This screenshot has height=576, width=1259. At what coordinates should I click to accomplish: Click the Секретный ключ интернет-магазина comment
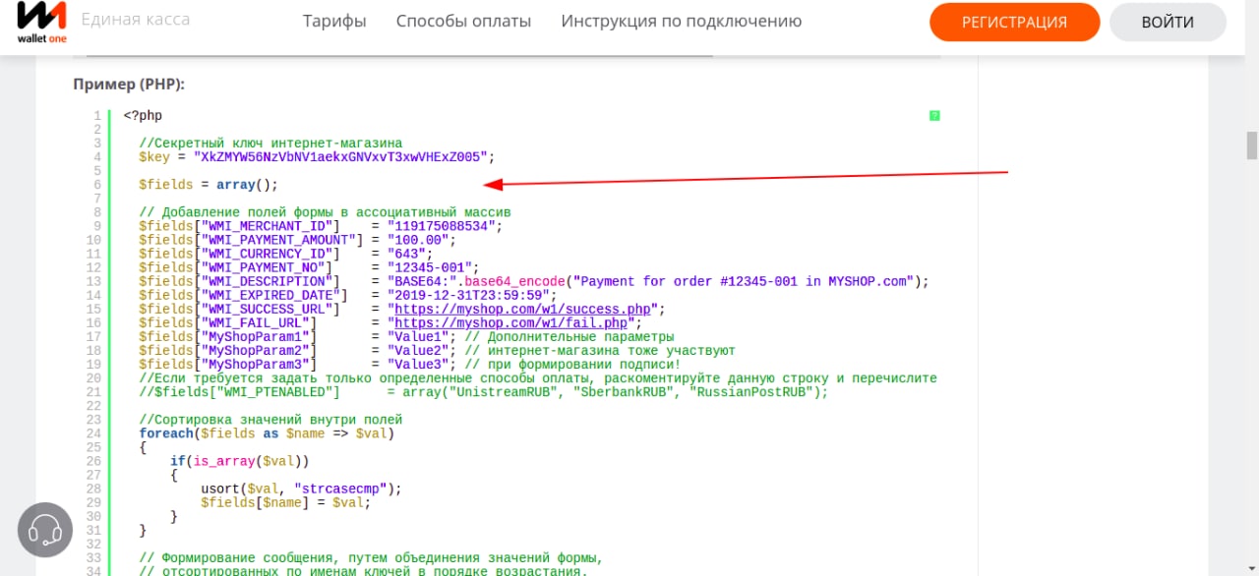(270, 144)
